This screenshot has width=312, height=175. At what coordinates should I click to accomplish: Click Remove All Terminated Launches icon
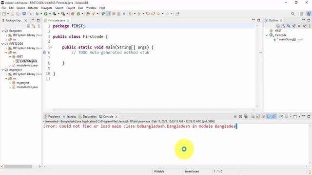click(246, 117)
